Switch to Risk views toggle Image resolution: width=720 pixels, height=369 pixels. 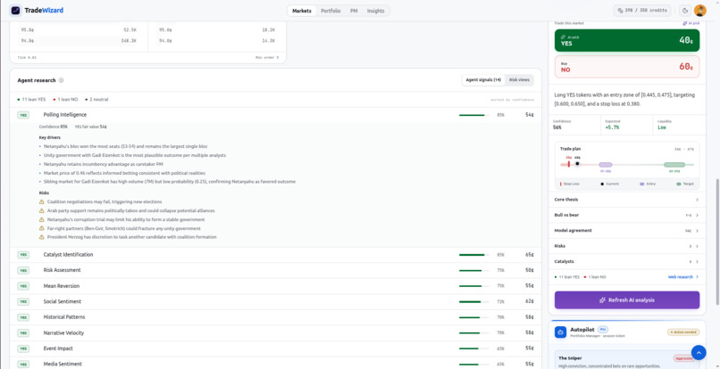point(519,79)
